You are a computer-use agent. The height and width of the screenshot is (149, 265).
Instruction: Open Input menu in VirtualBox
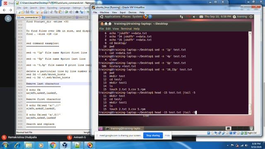tap(123, 12)
